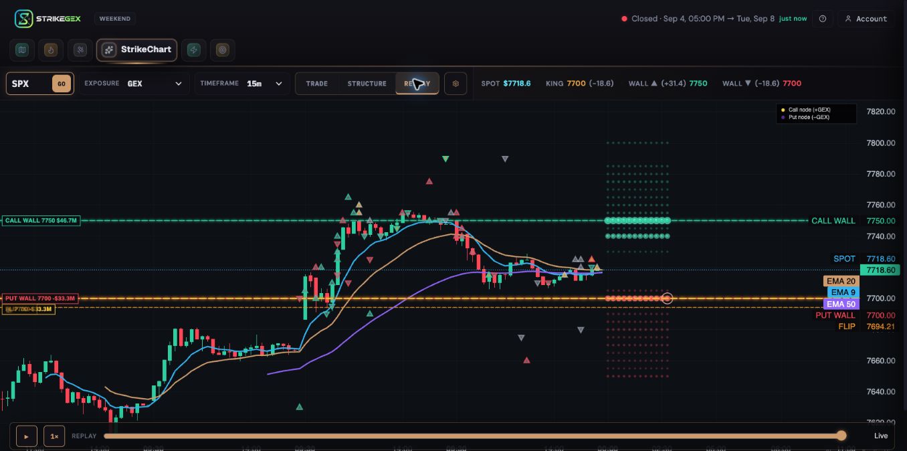
Task: Click the 7660.00 price axis label
Action: coord(880,361)
